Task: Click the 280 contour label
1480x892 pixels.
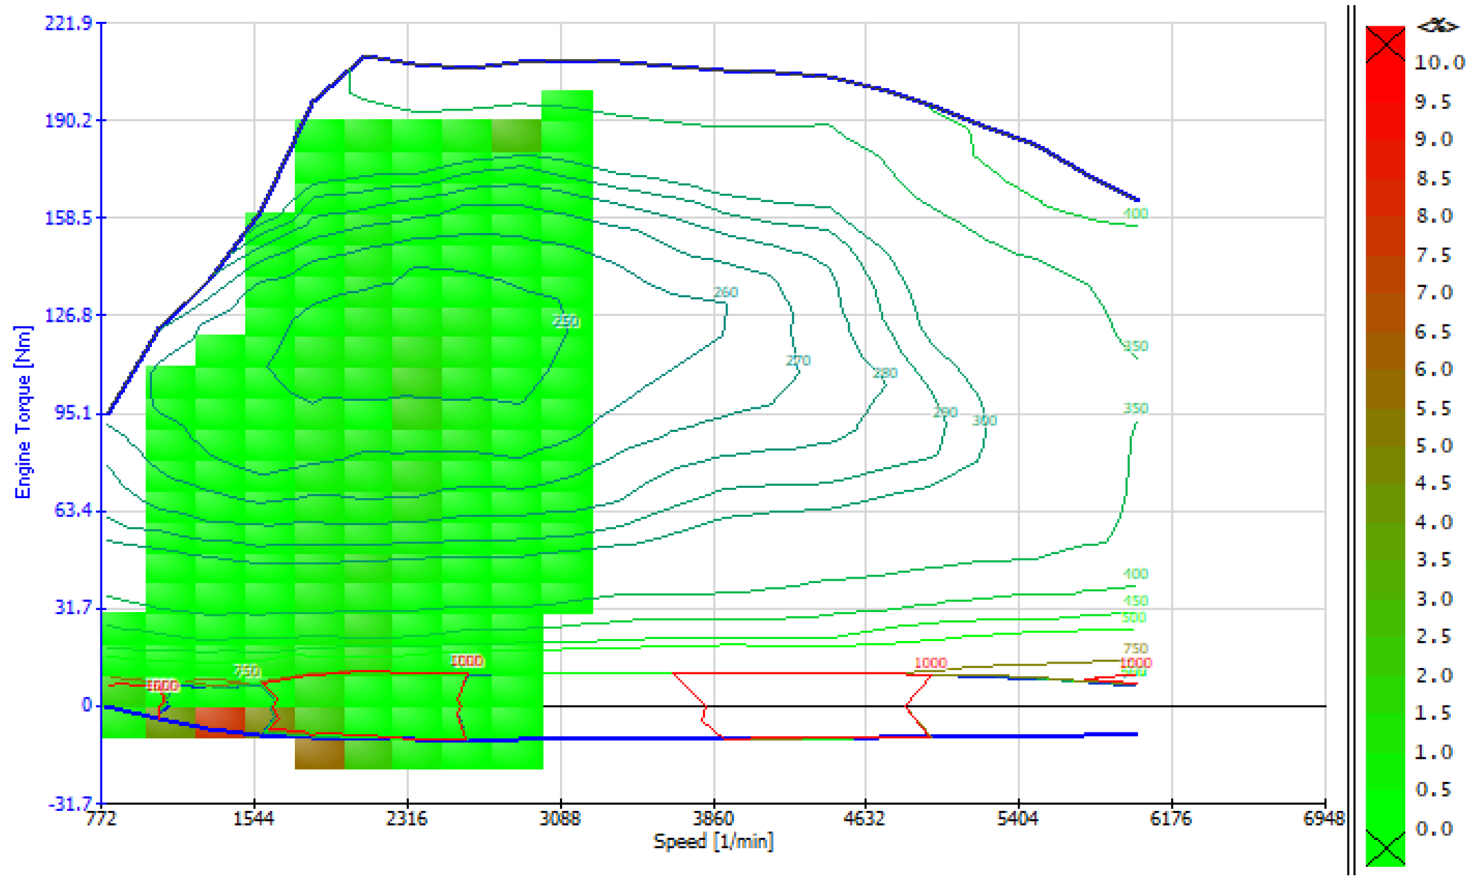Action: (x=885, y=373)
